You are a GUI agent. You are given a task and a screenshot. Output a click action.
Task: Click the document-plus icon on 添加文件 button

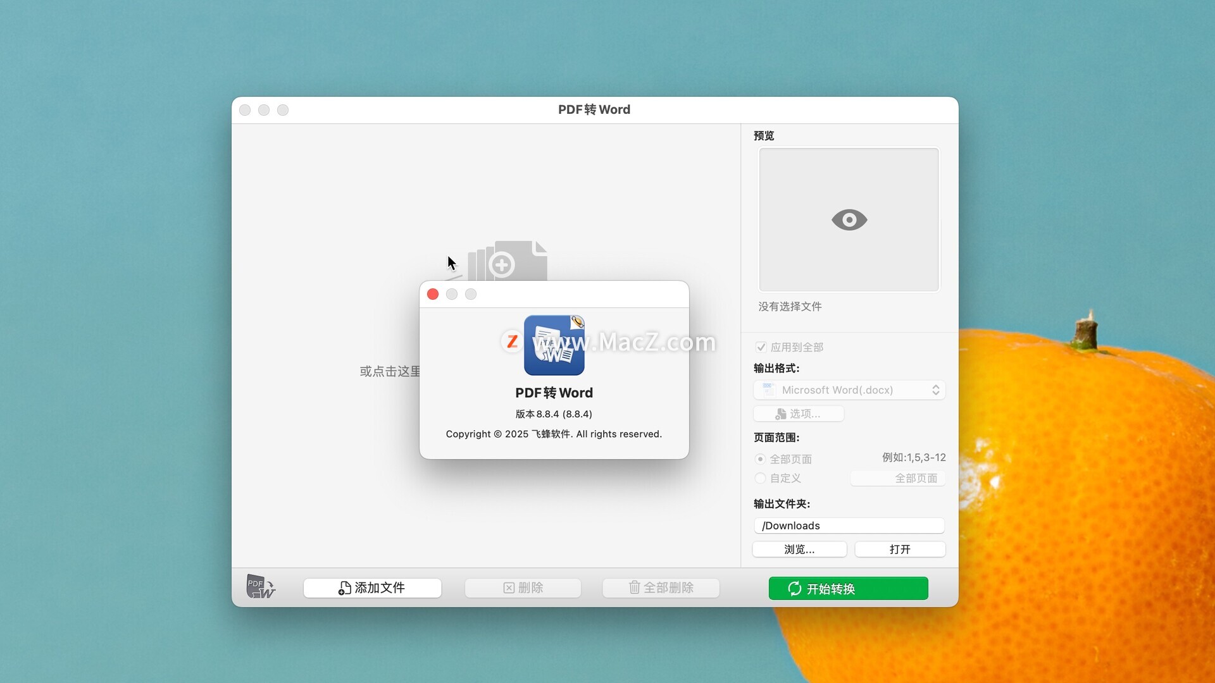tap(345, 588)
